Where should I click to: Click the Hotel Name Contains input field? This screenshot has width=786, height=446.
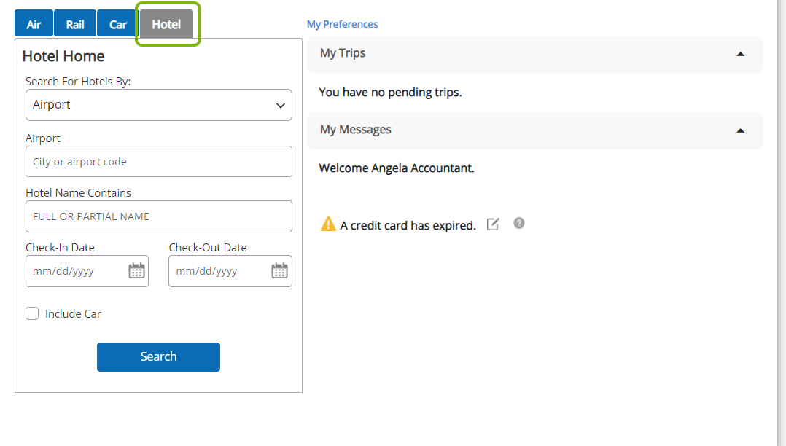pyautogui.click(x=159, y=216)
